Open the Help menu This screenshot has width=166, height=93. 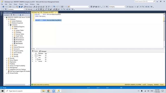38,4
